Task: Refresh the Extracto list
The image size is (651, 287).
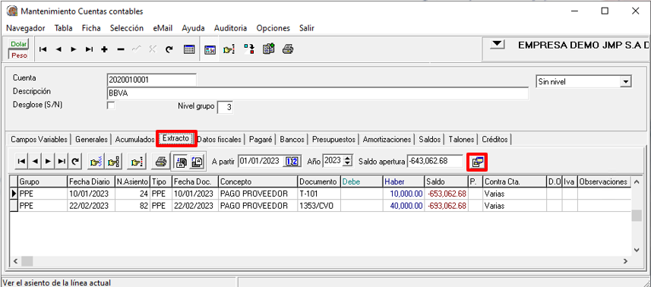Action: pos(74,161)
